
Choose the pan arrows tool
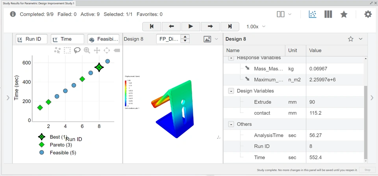(97, 50)
